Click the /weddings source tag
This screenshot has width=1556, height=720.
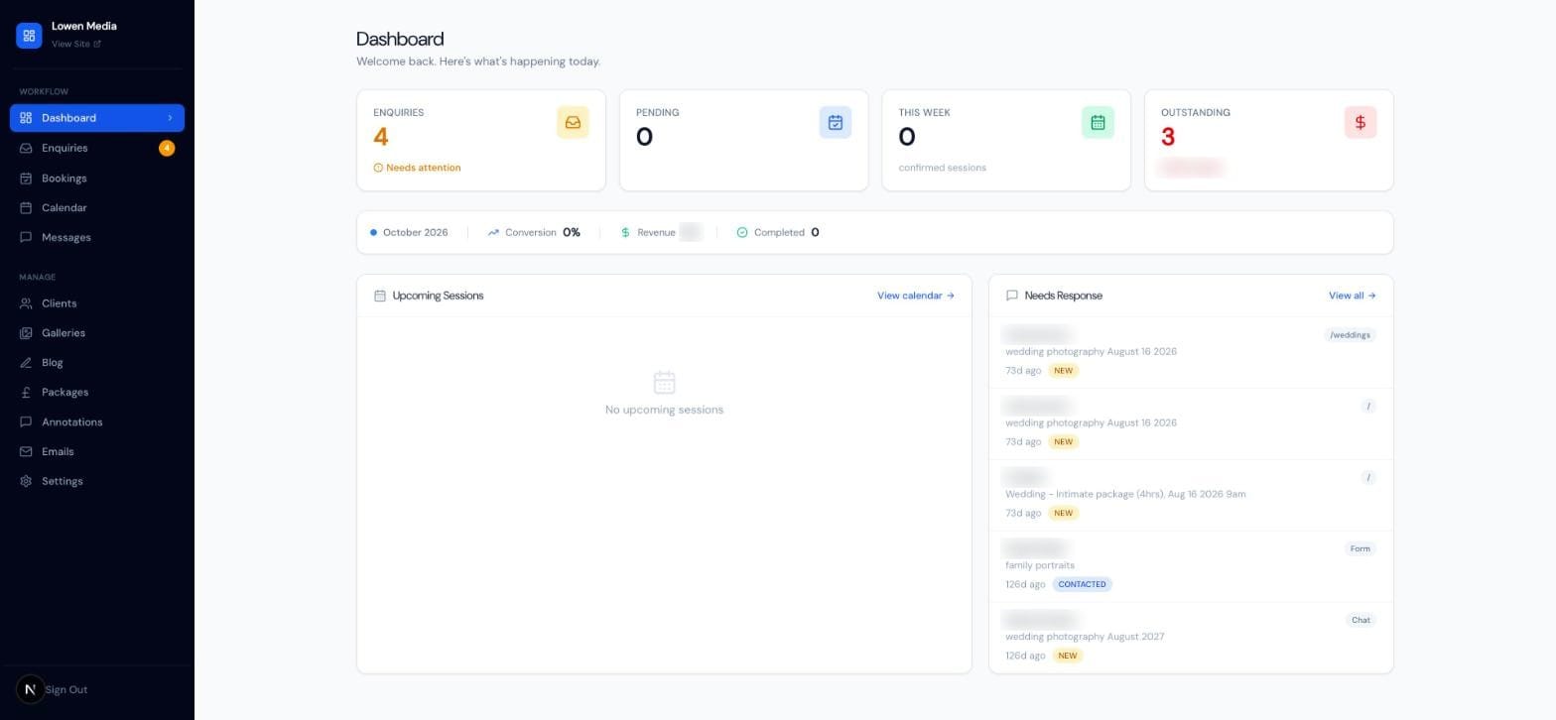[x=1350, y=335]
